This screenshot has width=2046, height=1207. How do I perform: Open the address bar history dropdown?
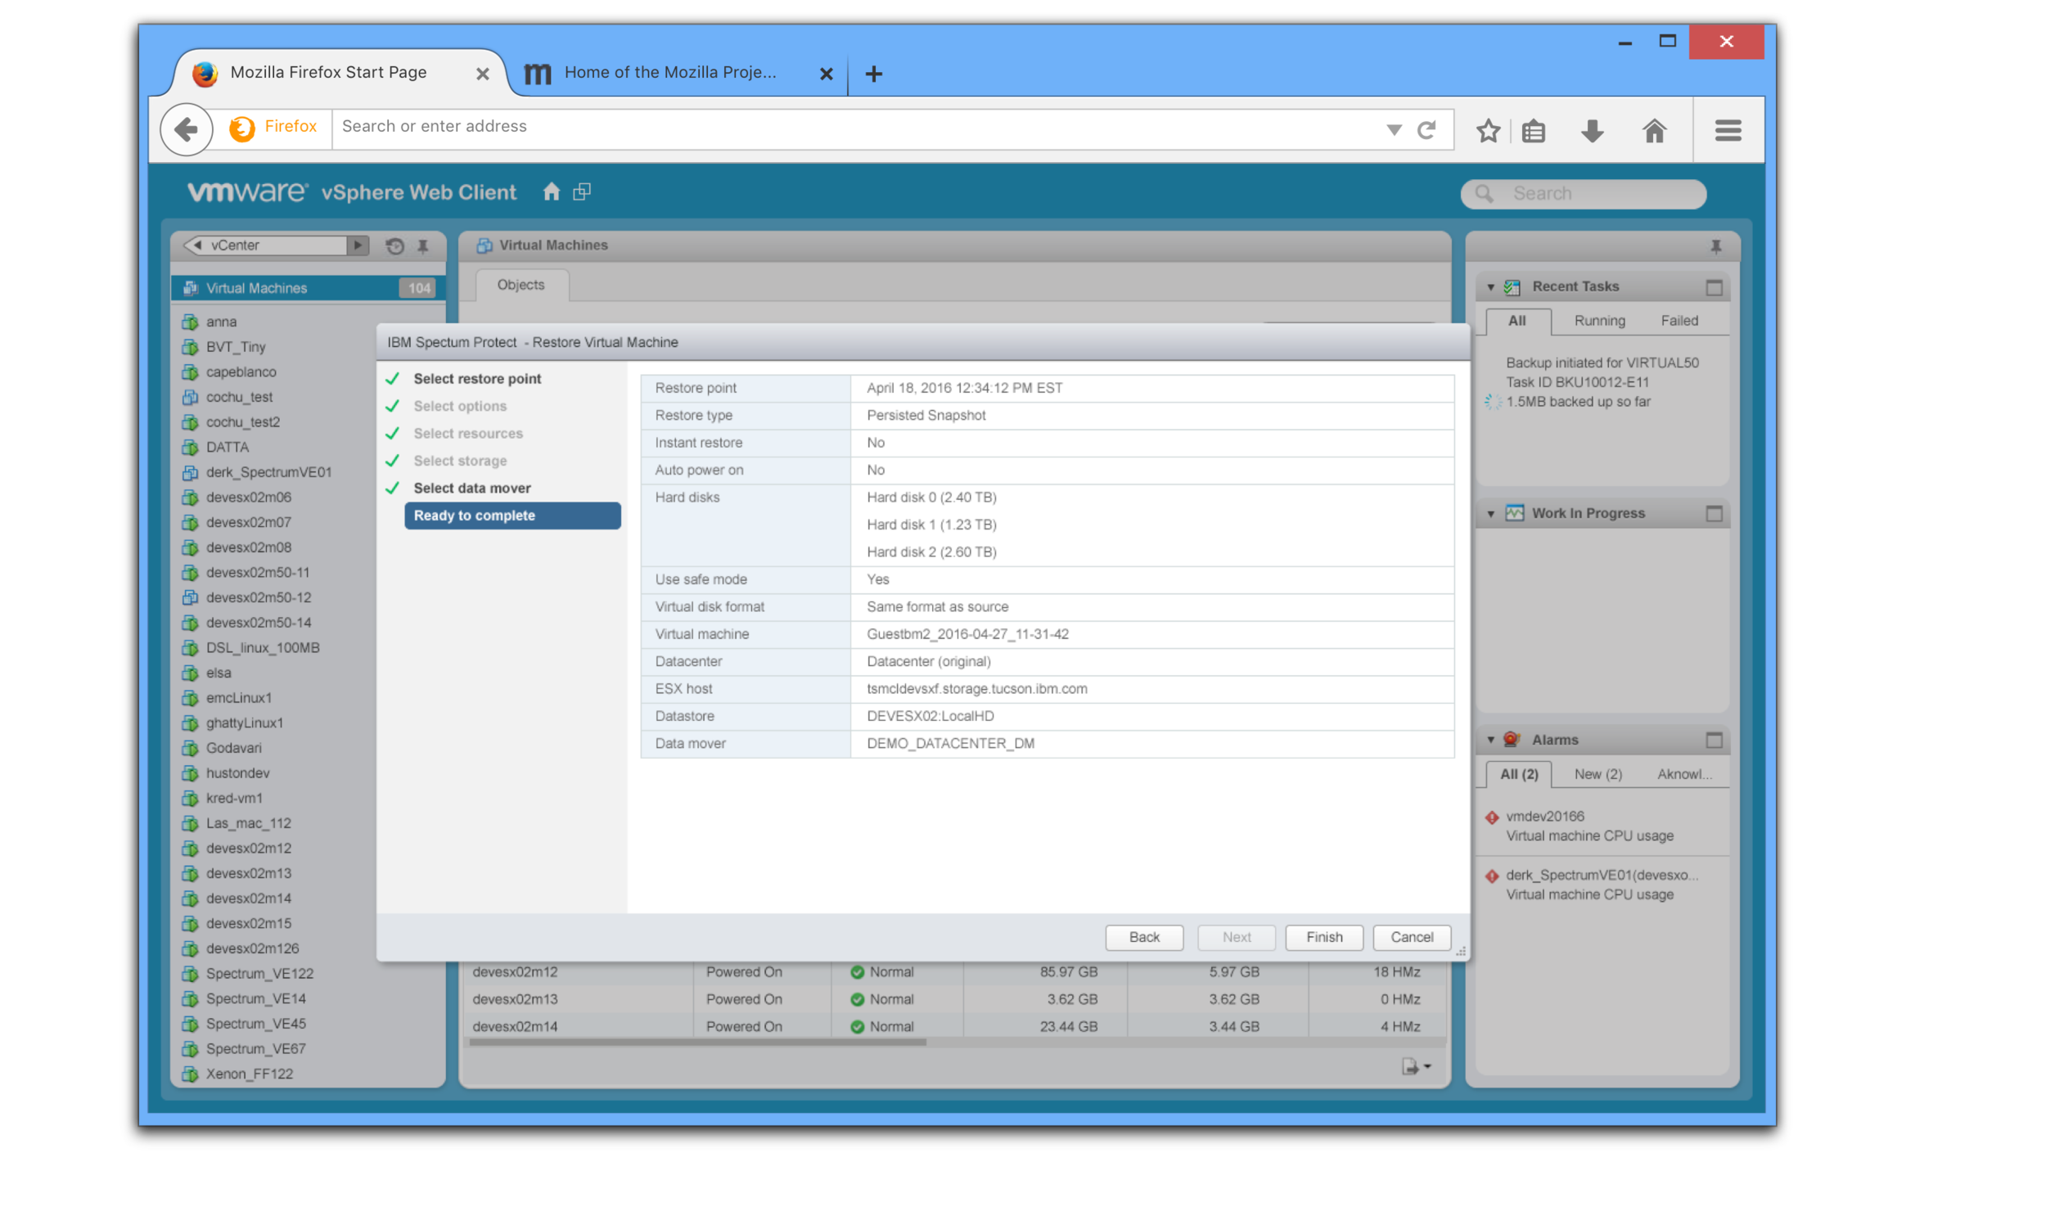tap(1394, 130)
